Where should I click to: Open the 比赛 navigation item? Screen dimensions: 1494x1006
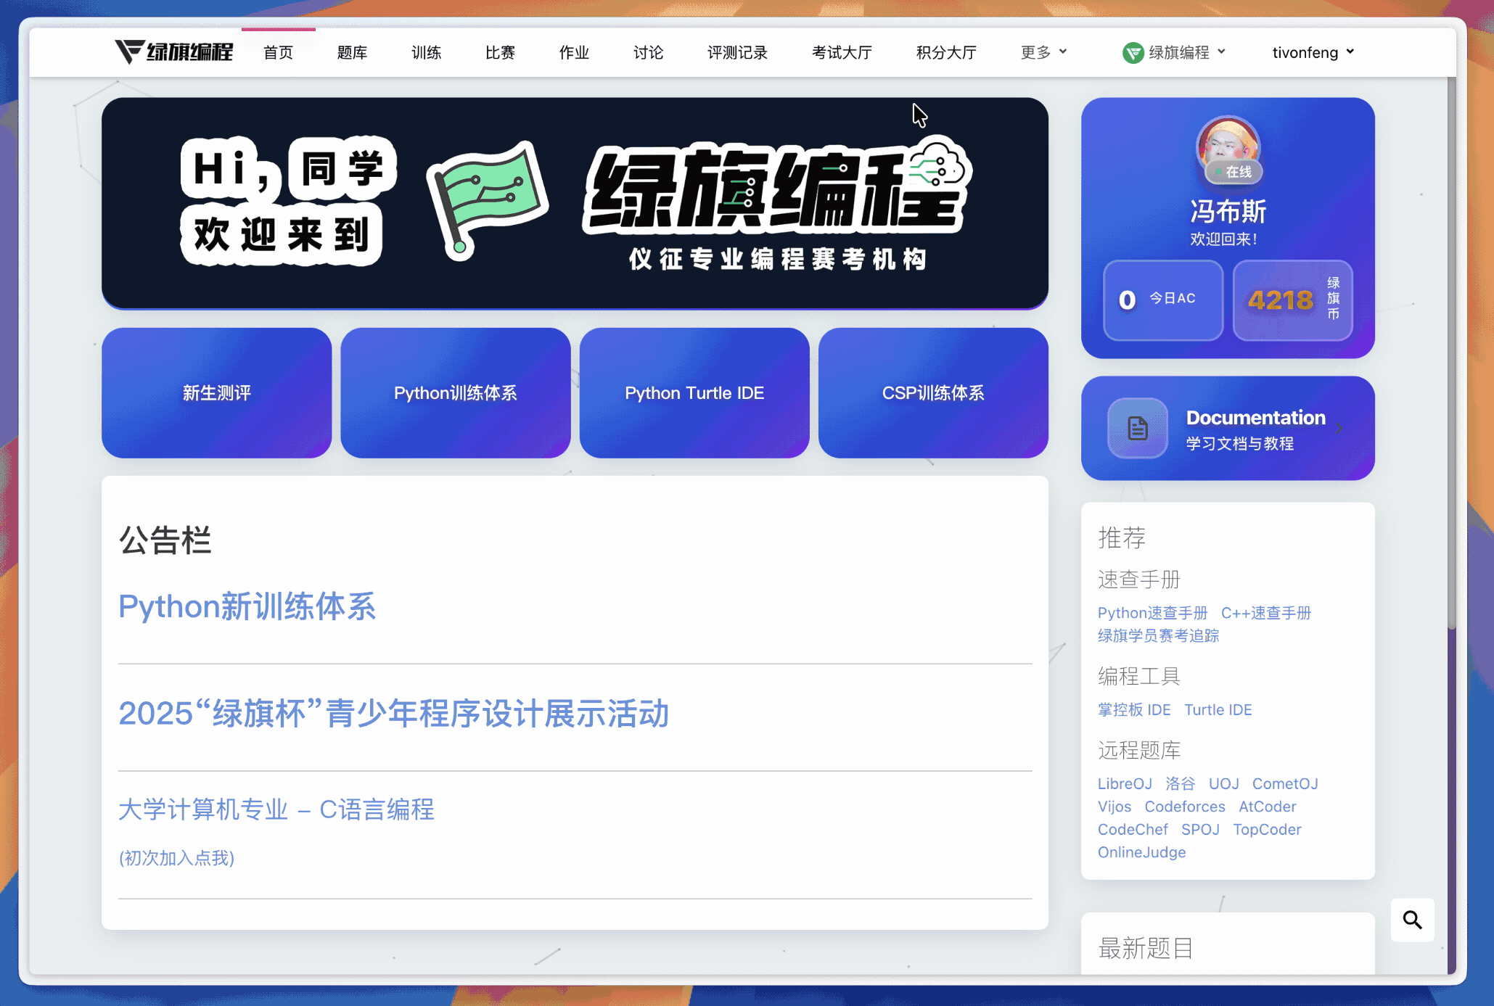[500, 52]
